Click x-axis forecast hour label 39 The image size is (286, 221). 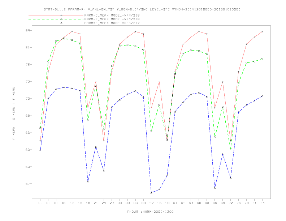143,203
